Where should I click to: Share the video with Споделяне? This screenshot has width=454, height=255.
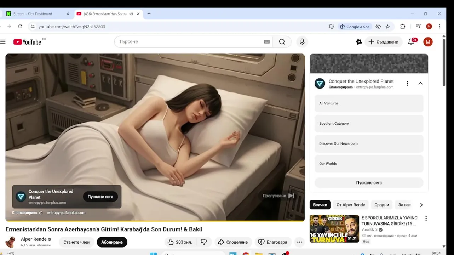(233, 242)
